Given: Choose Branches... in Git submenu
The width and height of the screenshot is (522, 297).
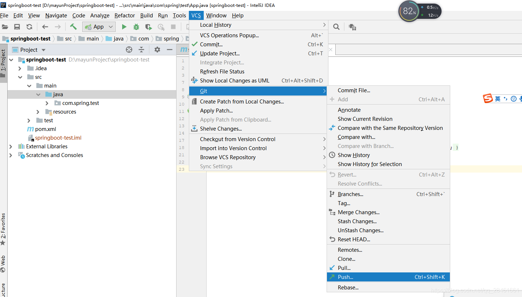Looking at the screenshot, I should tap(388, 194).
